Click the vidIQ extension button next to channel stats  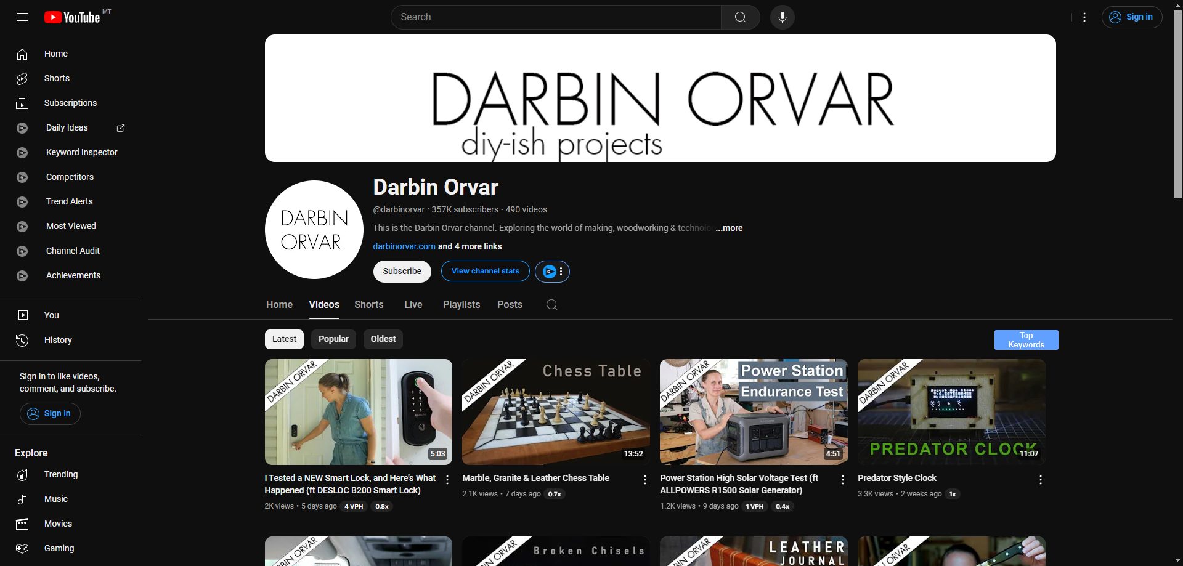pyautogui.click(x=552, y=272)
